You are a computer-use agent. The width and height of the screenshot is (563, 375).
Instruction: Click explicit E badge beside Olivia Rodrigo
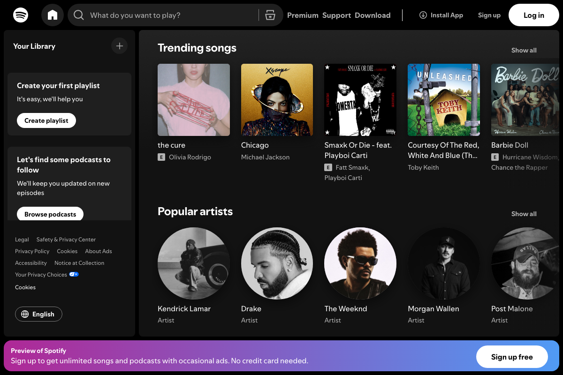[161, 157]
